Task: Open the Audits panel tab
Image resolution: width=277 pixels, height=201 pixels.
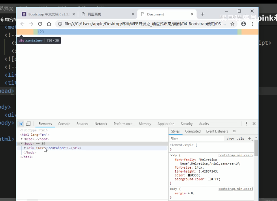Action: (204, 124)
